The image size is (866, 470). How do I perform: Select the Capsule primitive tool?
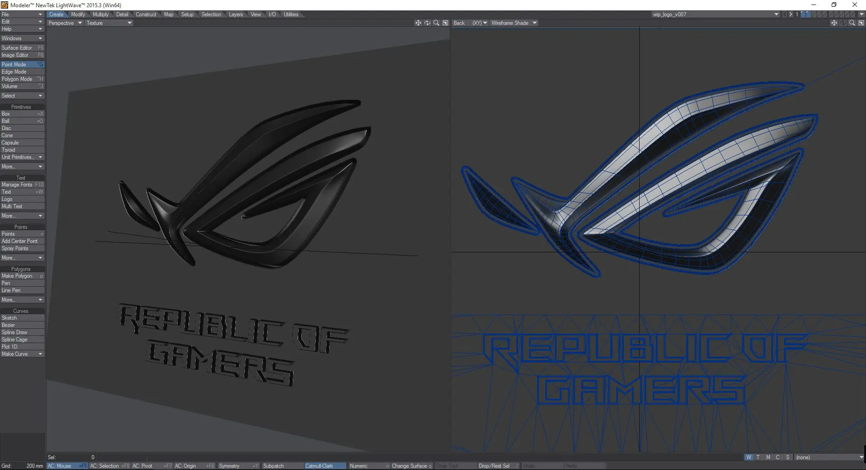pyautogui.click(x=22, y=143)
